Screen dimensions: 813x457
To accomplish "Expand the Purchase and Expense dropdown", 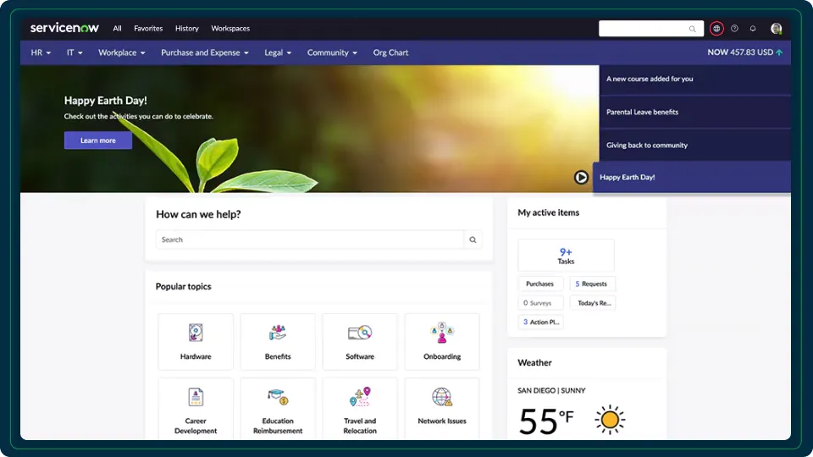I will (205, 52).
